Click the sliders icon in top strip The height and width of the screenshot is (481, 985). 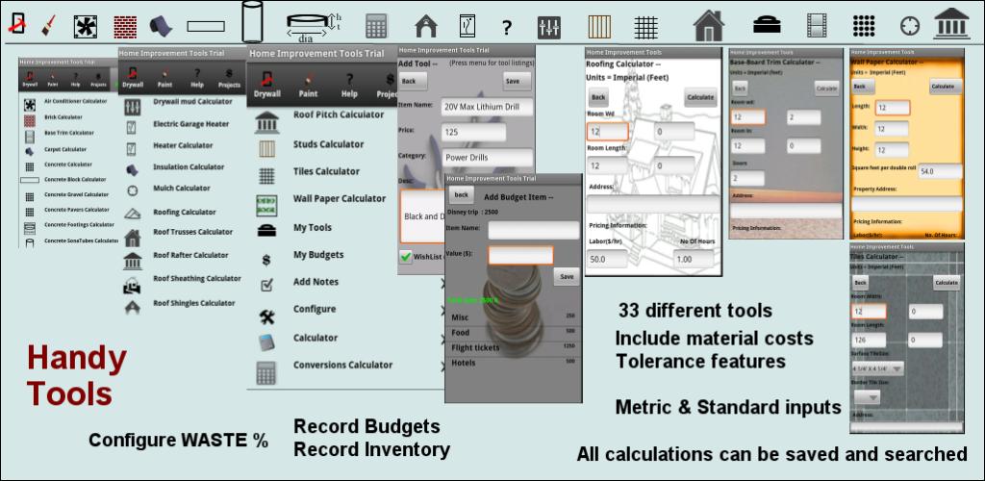(x=549, y=27)
